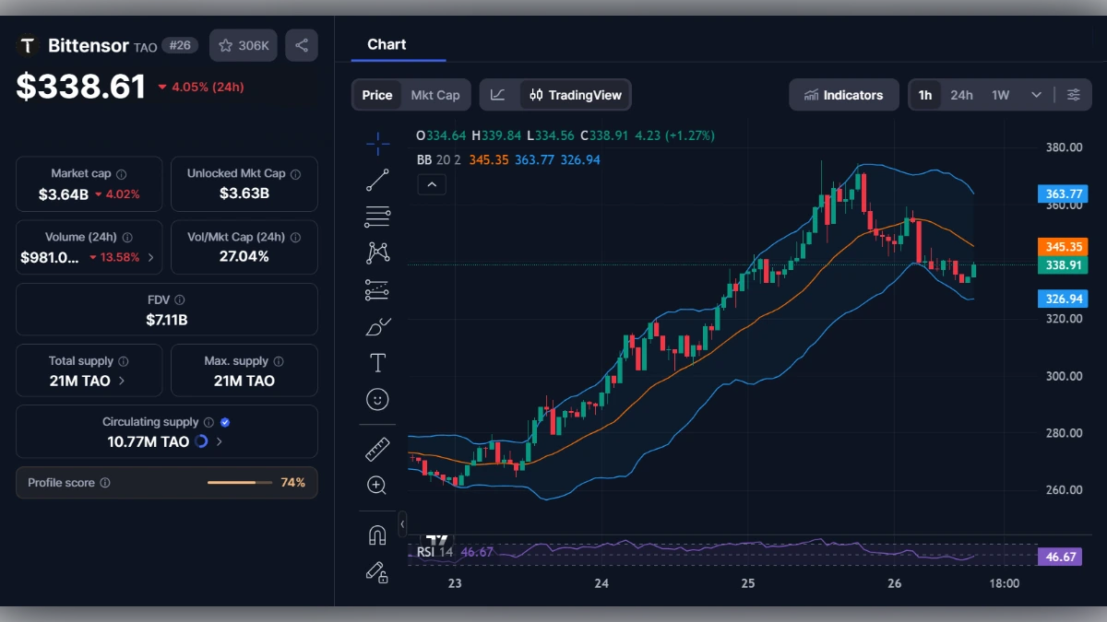Viewport: 1107px width, 622px height.
Task: Select the crosshair cursor tool
Action: click(377, 143)
